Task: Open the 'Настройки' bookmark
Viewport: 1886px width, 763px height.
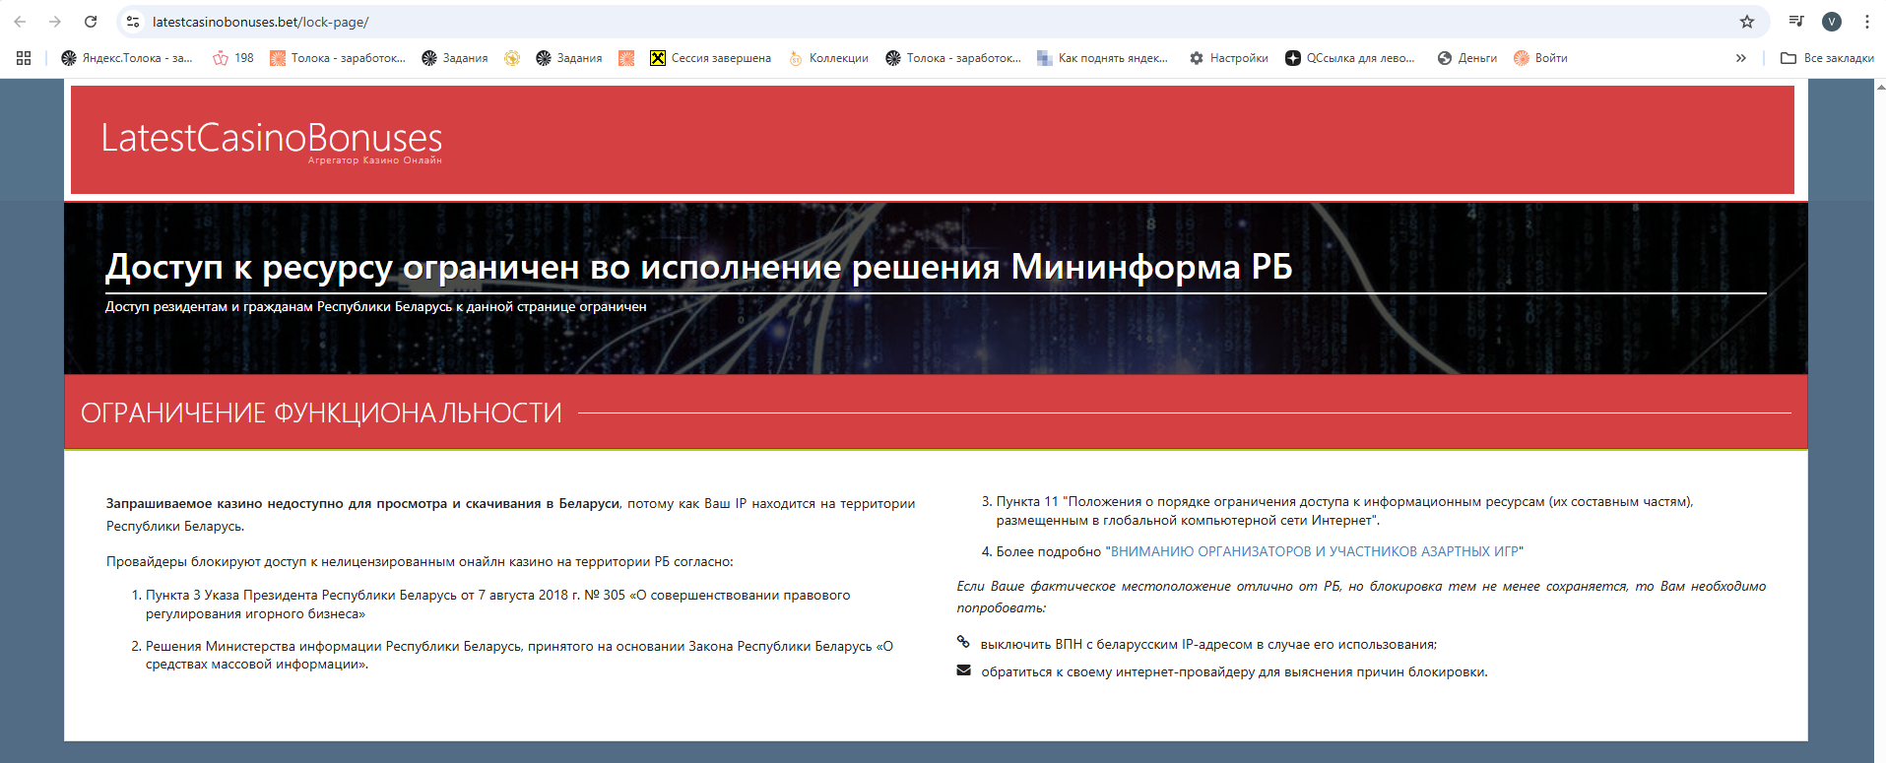Action: click(1229, 58)
